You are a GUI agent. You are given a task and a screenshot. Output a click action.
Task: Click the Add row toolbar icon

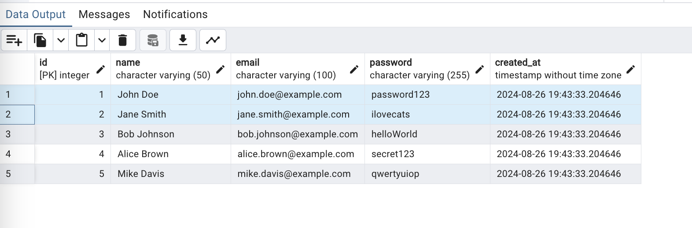point(14,40)
